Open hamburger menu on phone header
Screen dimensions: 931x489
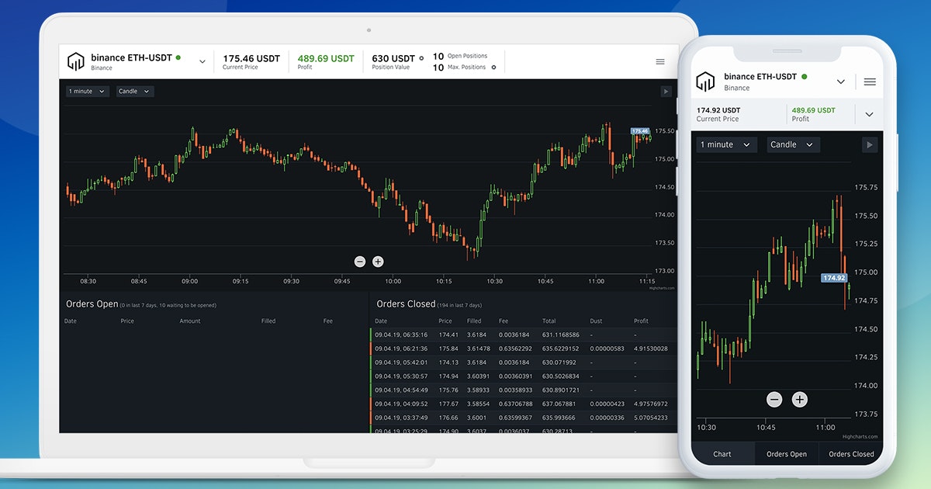coord(870,81)
